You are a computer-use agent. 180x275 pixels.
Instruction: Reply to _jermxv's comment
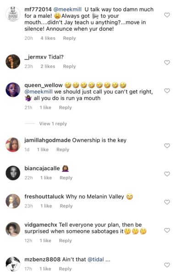tap(70, 66)
